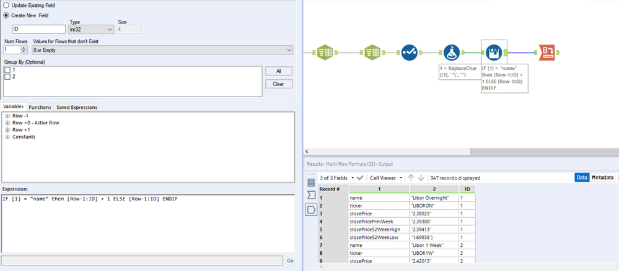The image size is (619, 271).
Task: Click the input box beside Go
Action: [142, 260]
